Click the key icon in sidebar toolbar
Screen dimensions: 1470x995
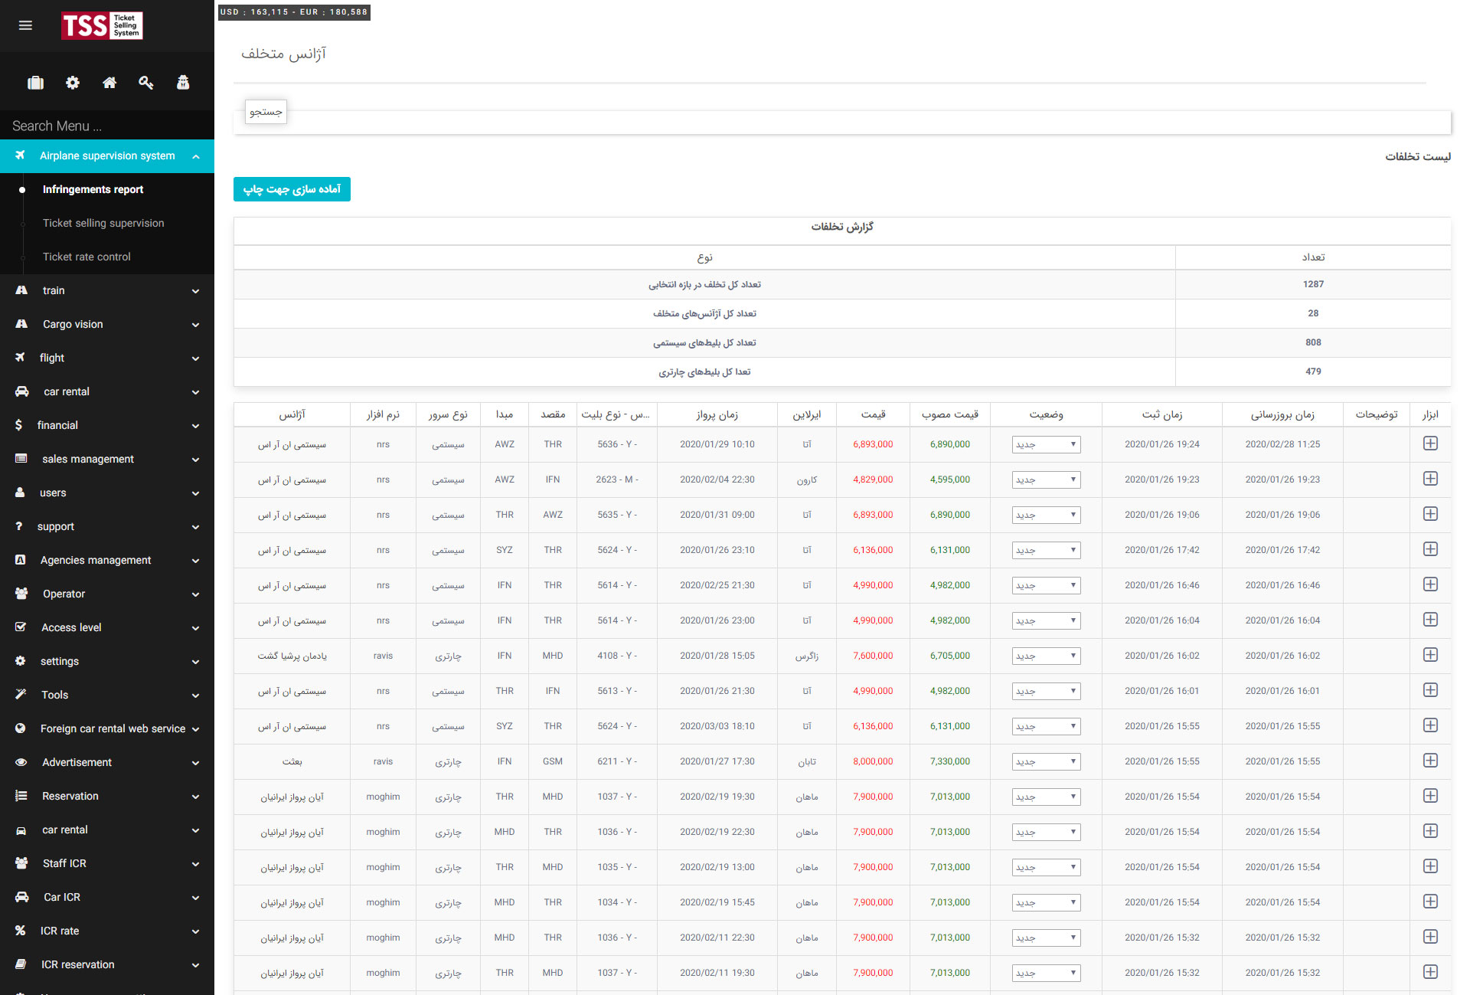click(145, 83)
